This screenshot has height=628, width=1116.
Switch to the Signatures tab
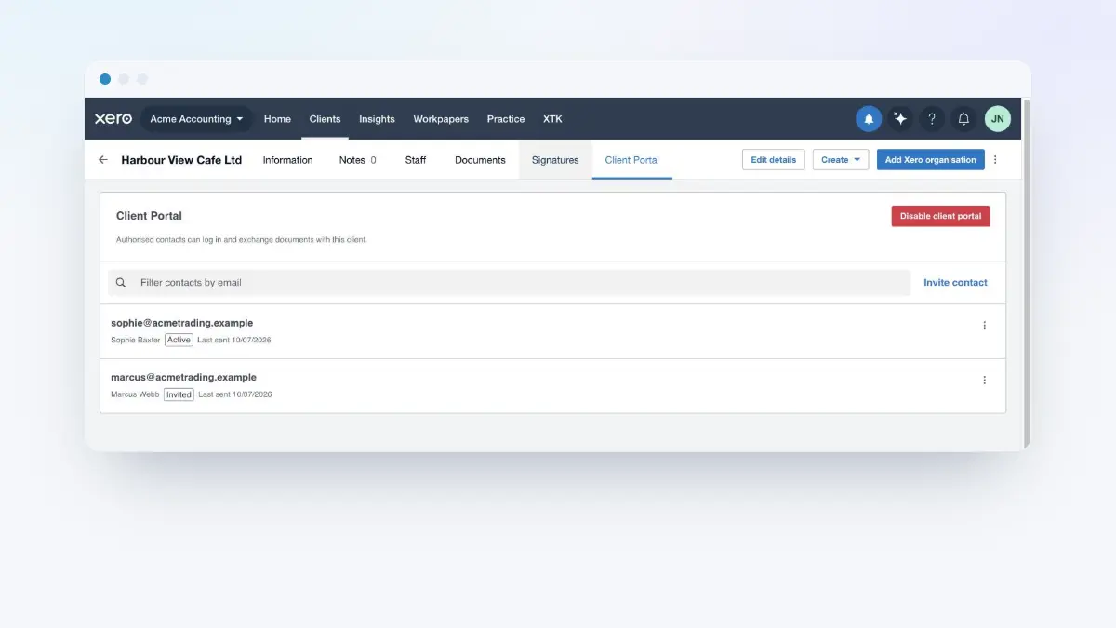(555, 160)
